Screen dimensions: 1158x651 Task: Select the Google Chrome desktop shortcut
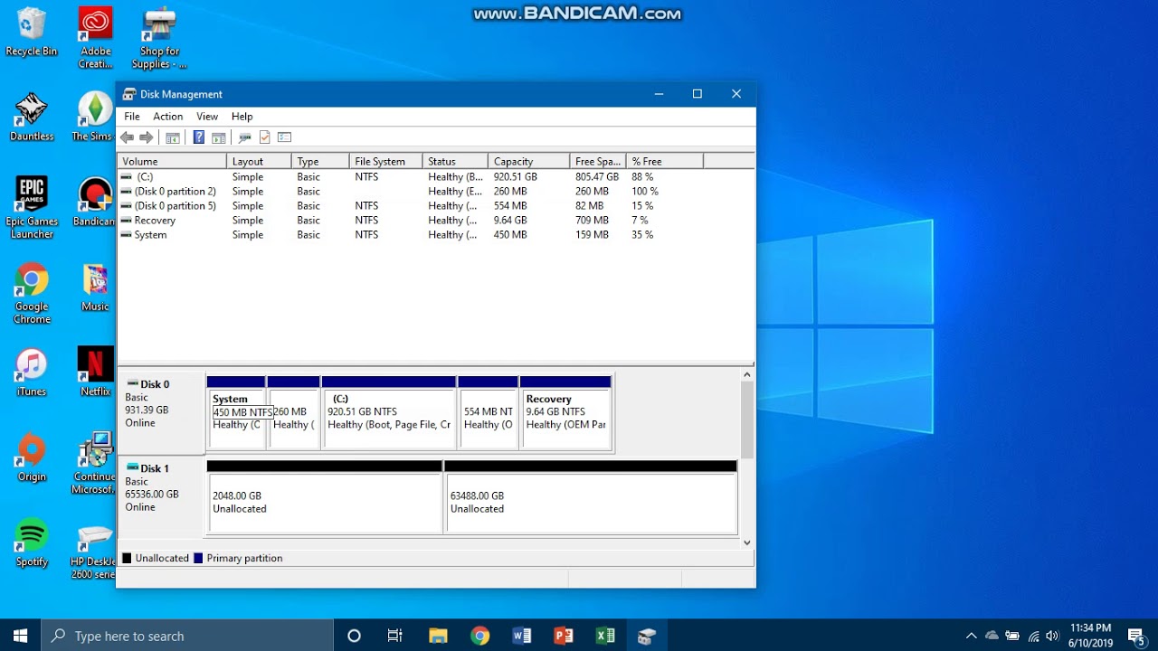pos(32,294)
